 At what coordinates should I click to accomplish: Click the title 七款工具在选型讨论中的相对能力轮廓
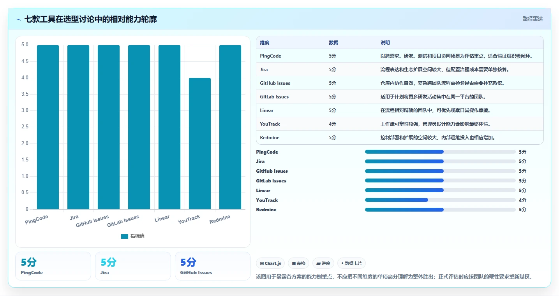[x=91, y=19]
